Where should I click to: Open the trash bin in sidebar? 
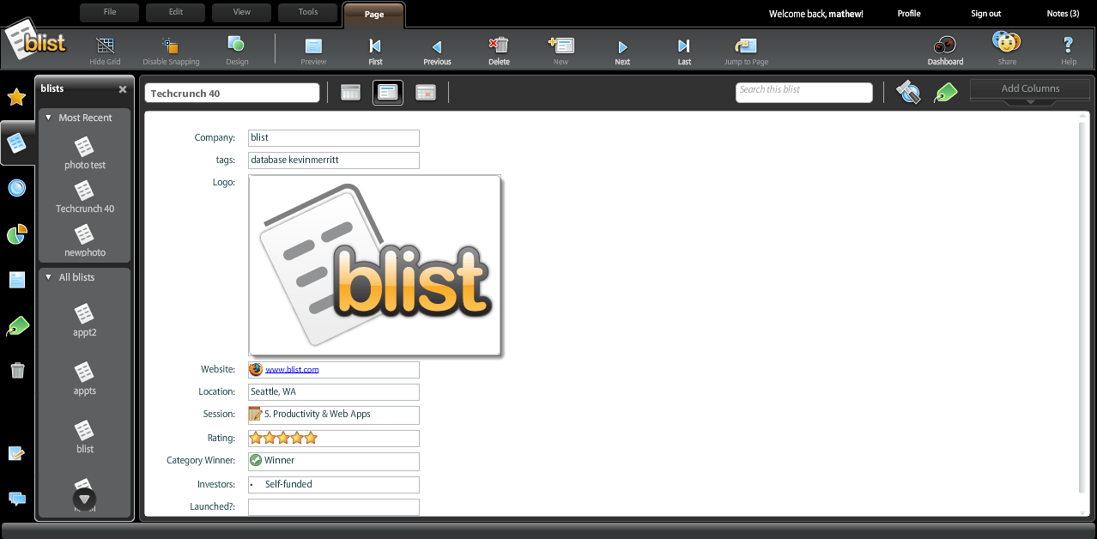click(17, 371)
